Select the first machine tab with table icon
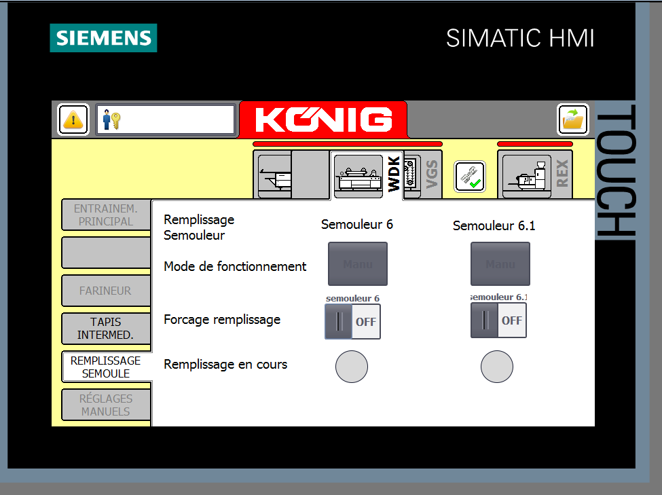 coord(274,177)
